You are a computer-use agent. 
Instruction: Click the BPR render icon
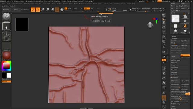tap(164, 15)
